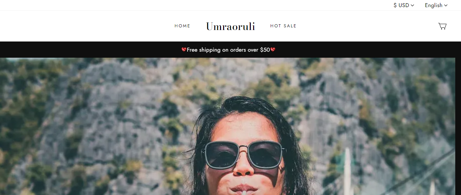Screen dimensions: 461x195
Task: Click the white pole in photo background
Action: pyautogui.click(x=347, y=170)
